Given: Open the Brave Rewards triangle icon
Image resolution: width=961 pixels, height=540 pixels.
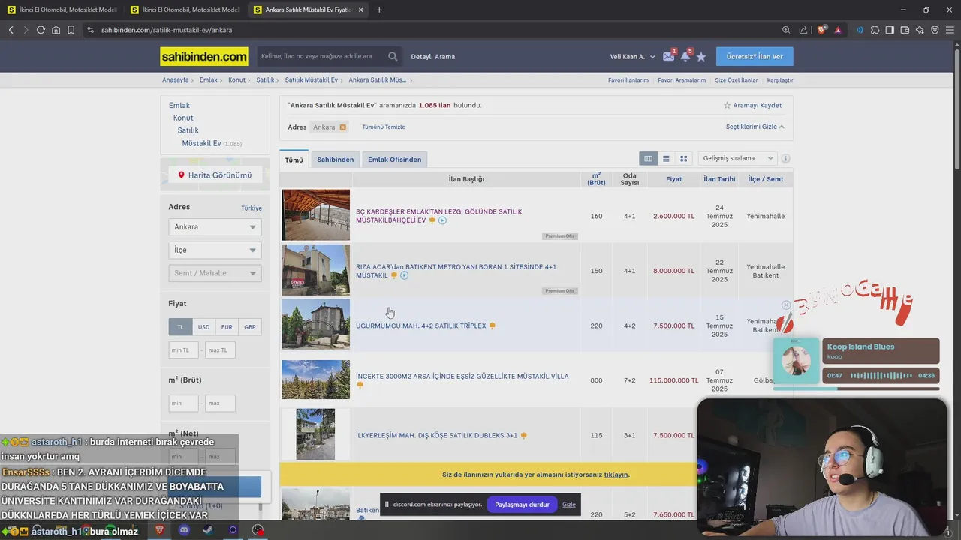Looking at the screenshot, I should coord(838,30).
